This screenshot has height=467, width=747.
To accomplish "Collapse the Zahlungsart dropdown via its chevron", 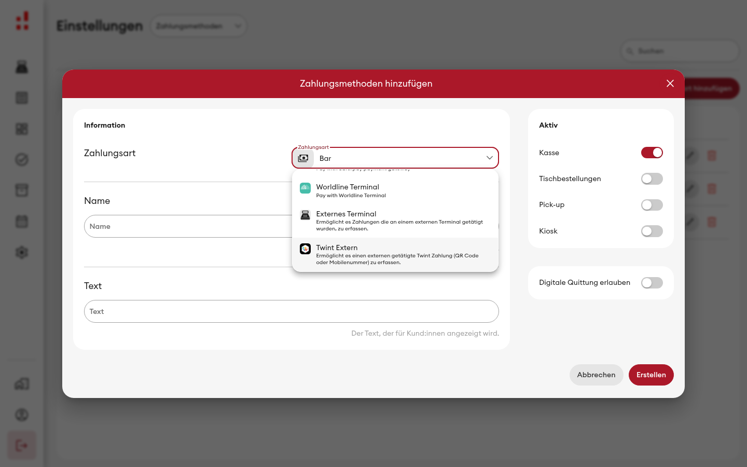I will [x=489, y=158].
